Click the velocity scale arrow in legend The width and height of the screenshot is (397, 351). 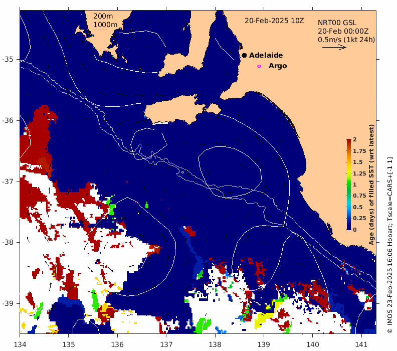click(334, 48)
